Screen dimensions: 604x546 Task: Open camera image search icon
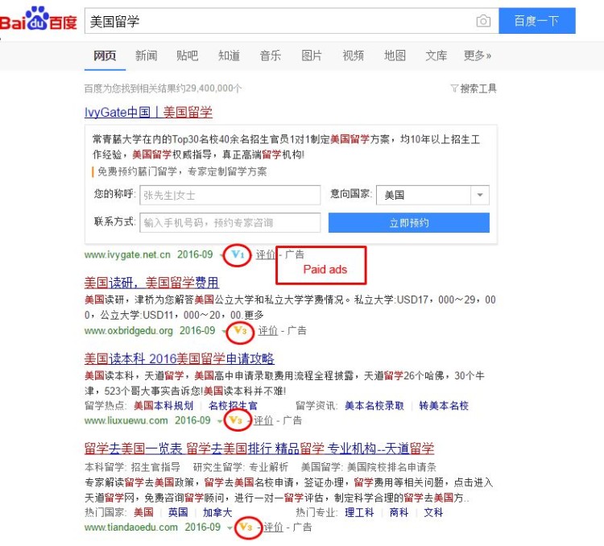[x=483, y=21]
